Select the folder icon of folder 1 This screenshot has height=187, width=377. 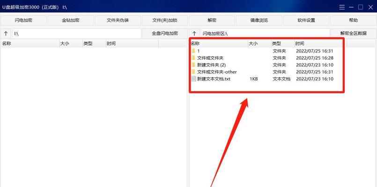(193, 51)
